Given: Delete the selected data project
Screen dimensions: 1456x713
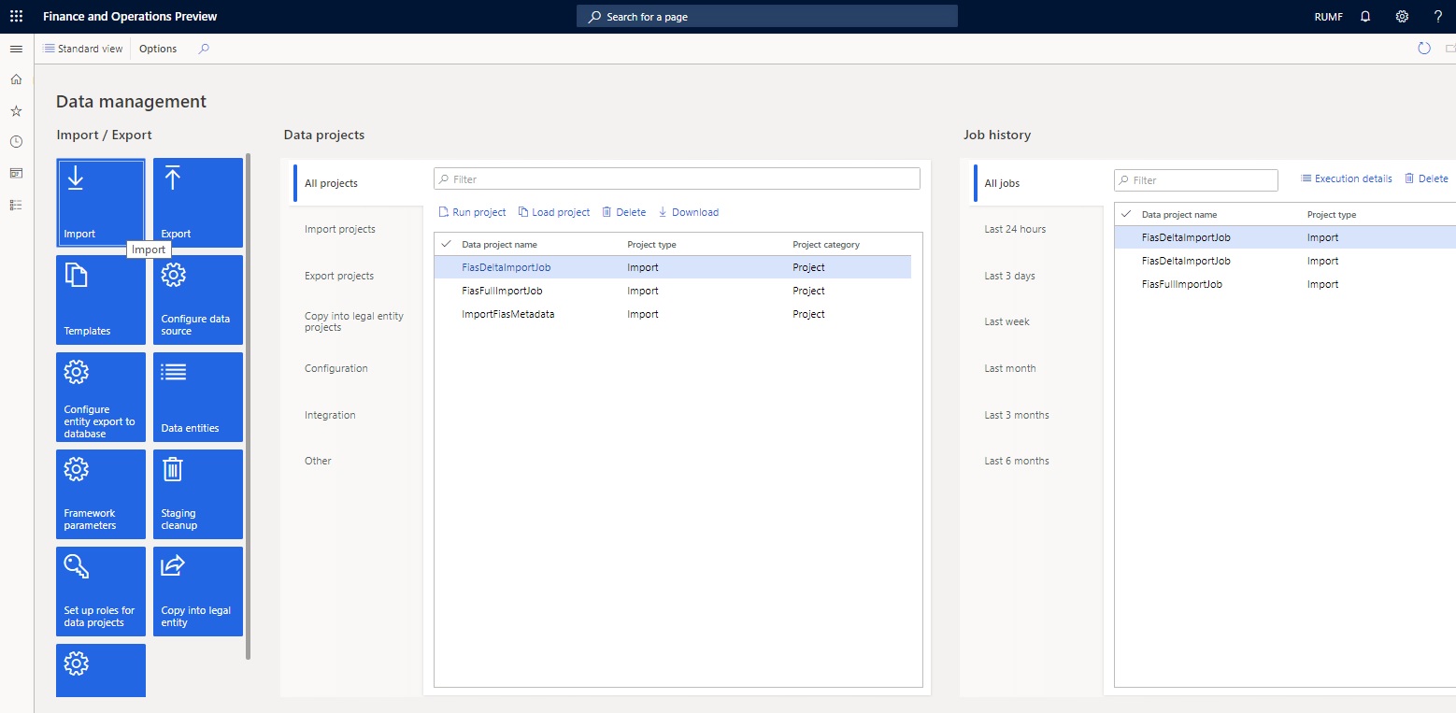Looking at the screenshot, I should pyautogui.click(x=624, y=212).
